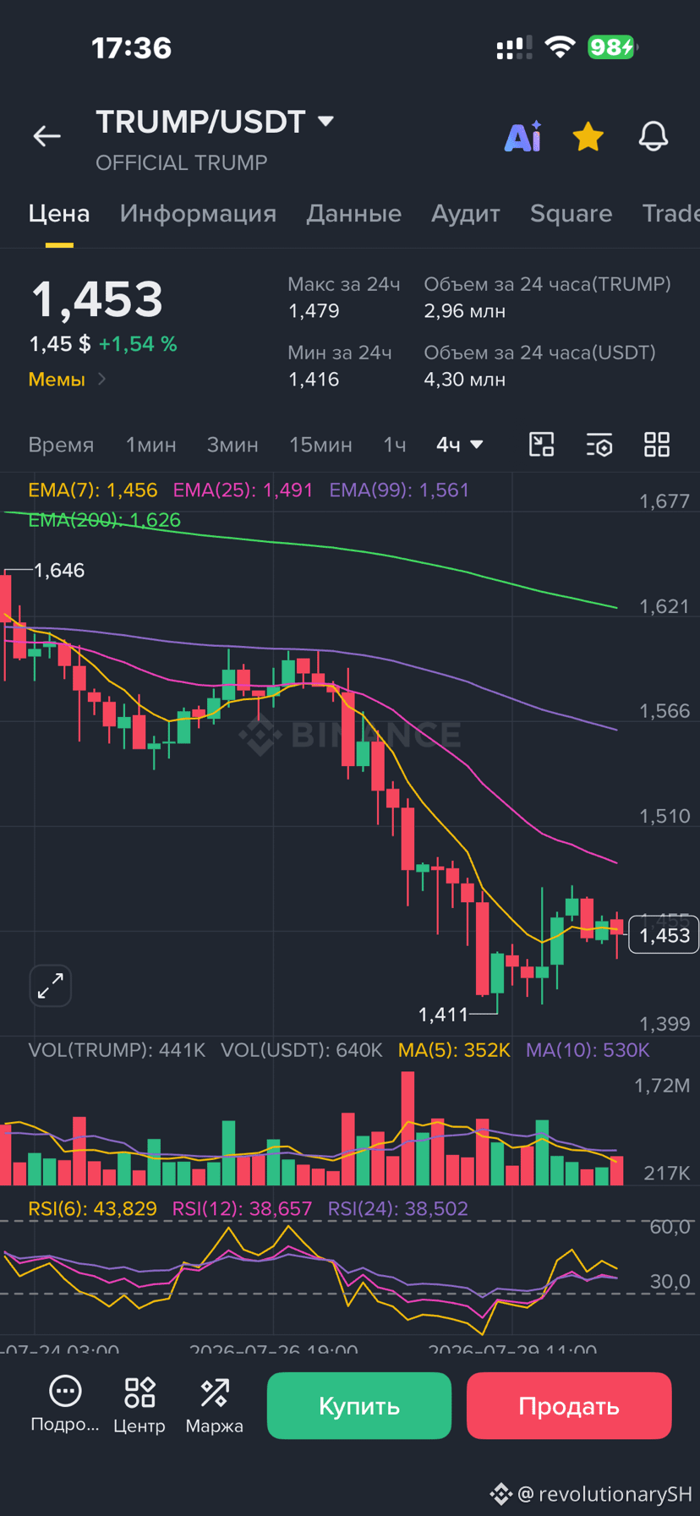Click the 17:36 clock in status bar
This screenshot has width=700, height=1516.
131,48
